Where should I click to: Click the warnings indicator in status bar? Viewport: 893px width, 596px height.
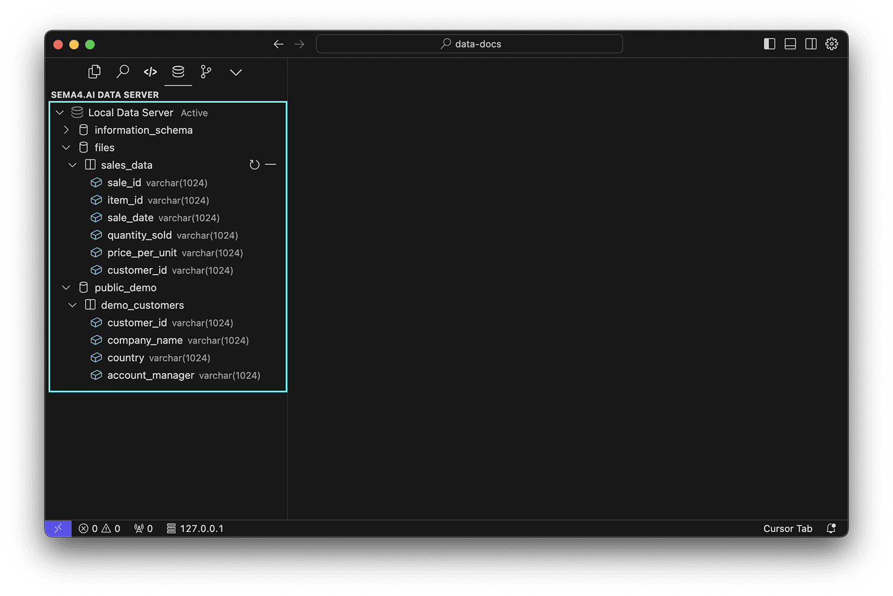tap(112, 528)
